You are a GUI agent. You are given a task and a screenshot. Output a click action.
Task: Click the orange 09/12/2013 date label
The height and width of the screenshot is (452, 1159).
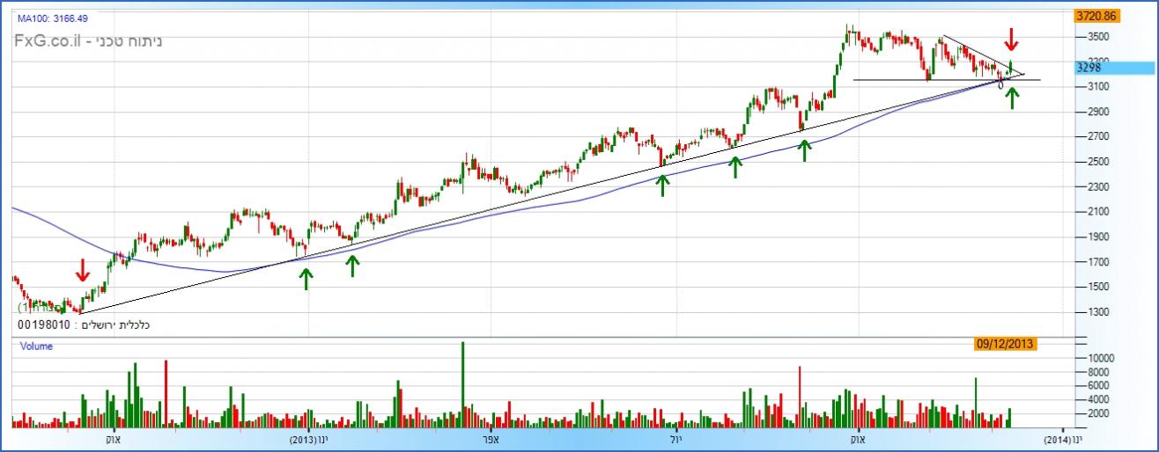pos(1007,345)
